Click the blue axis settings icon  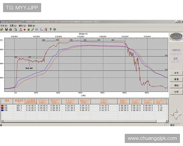tap(41, 30)
